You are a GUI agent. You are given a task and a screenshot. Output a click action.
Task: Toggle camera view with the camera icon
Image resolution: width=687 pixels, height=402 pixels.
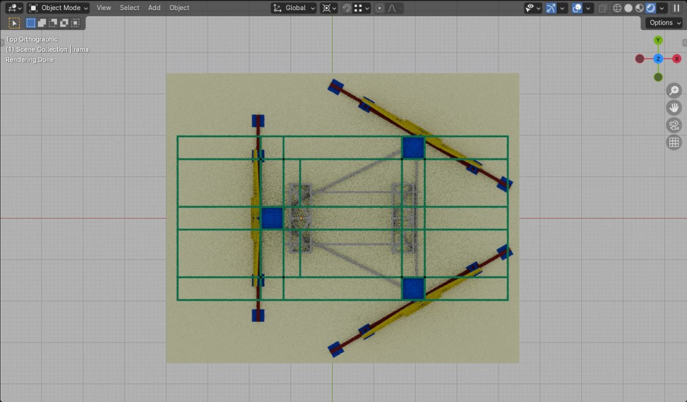[x=674, y=125]
